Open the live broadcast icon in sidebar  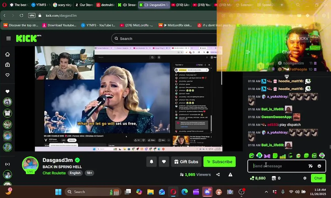(7, 164)
